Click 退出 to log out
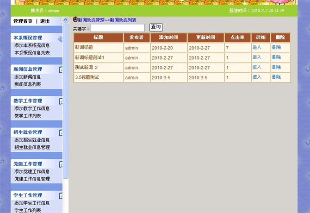Screen dimensions: 310x213 click(x=45, y=21)
